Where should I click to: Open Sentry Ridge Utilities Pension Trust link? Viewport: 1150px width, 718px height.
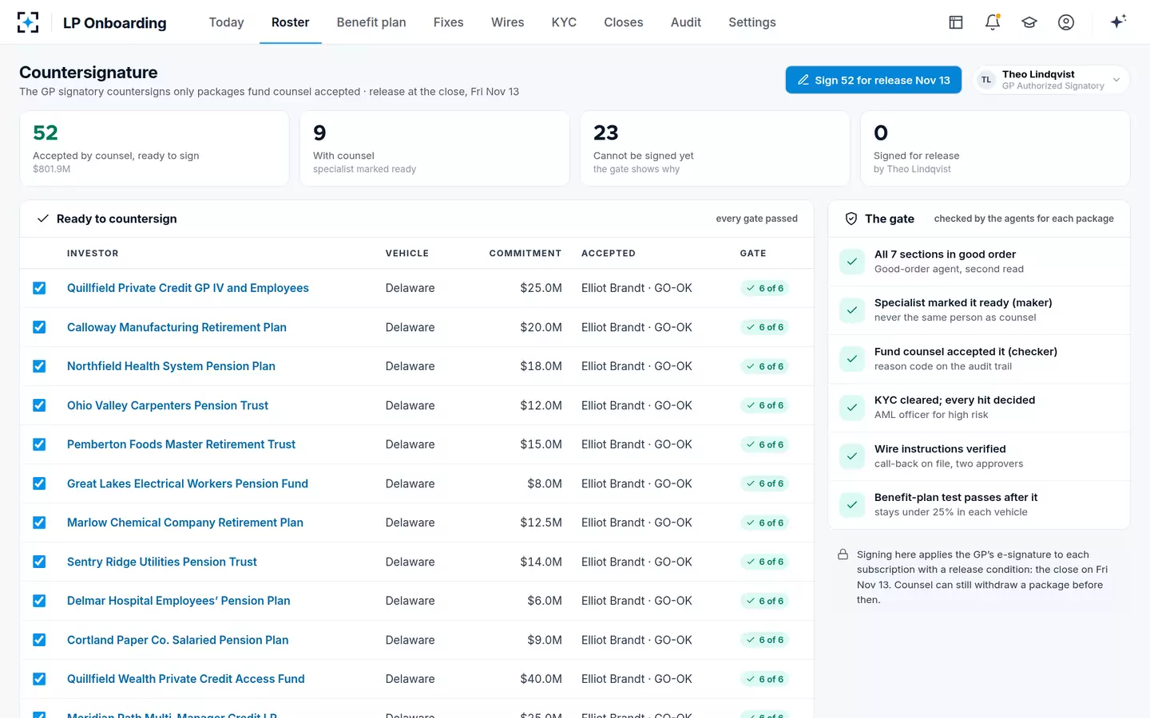coord(162,562)
